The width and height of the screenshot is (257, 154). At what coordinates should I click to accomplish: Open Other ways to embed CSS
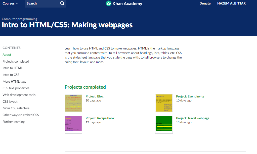[x=21, y=115]
